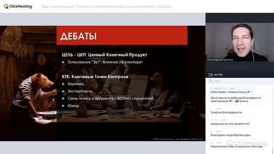This screenshot has height=154, width=274.
Task: Click chat message 'Энергия благодарности'
Action: point(226,113)
